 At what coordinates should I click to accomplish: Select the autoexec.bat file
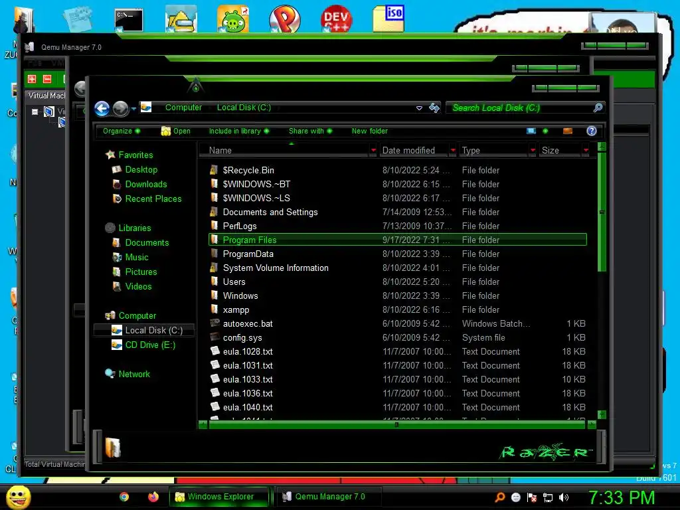[x=248, y=324]
